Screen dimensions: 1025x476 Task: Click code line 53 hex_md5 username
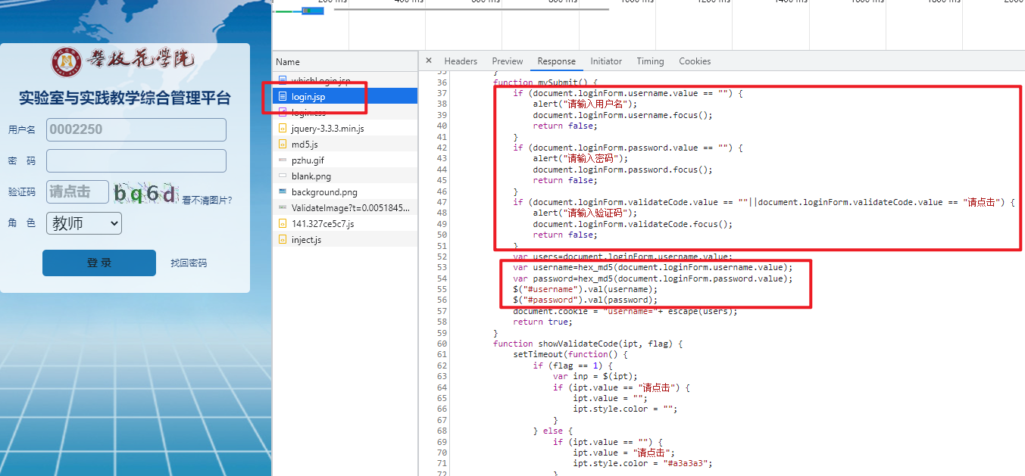(x=652, y=267)
